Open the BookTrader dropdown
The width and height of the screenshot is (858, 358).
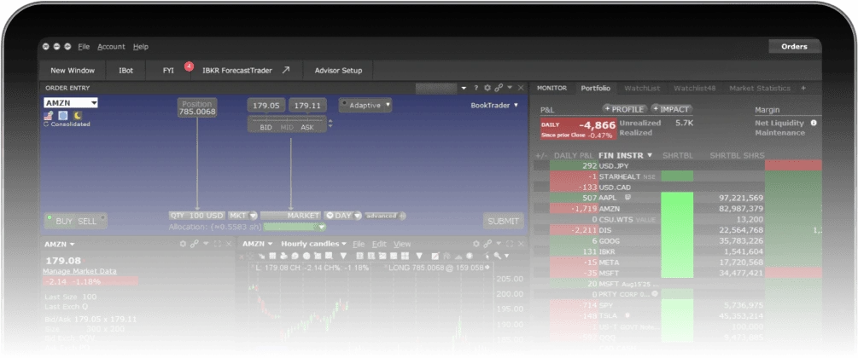pos(494,105)
